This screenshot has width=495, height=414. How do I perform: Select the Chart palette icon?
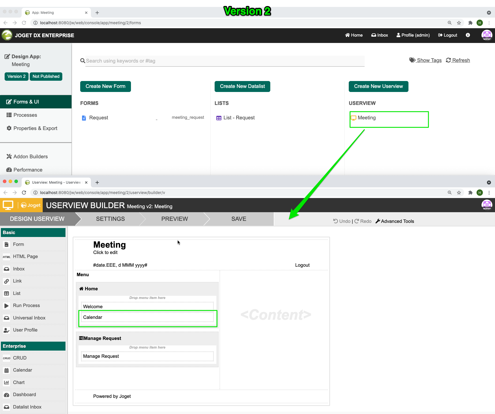(6, 383)
